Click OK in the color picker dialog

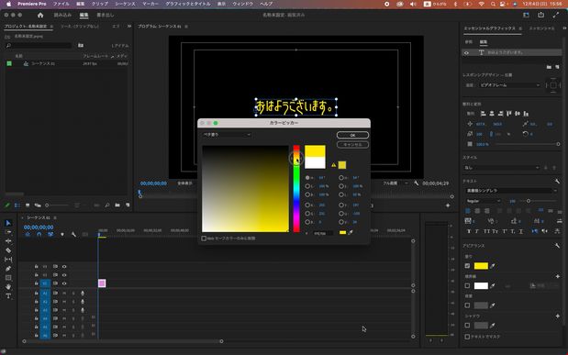[352, 135]
